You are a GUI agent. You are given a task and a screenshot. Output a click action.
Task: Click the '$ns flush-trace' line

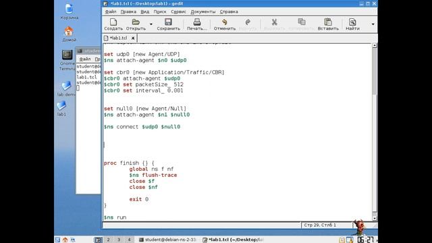tap(153, 175)
